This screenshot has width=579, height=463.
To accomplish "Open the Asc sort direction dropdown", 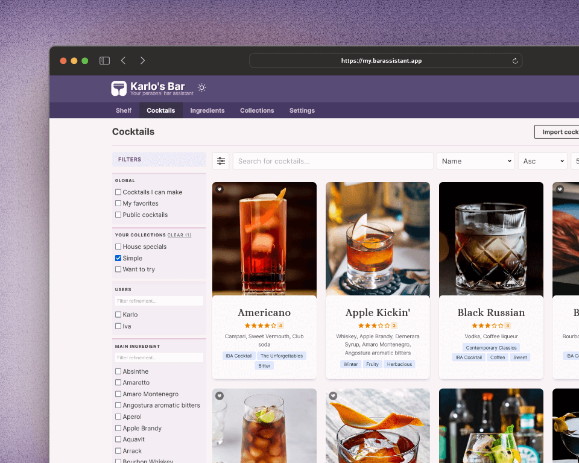I will coord(543,161).
